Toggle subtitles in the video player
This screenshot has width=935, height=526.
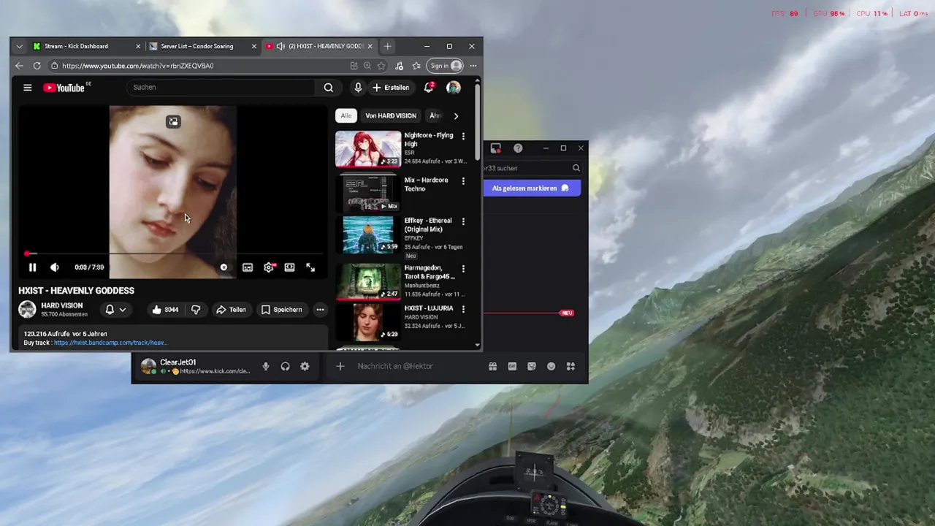[248, 267]
